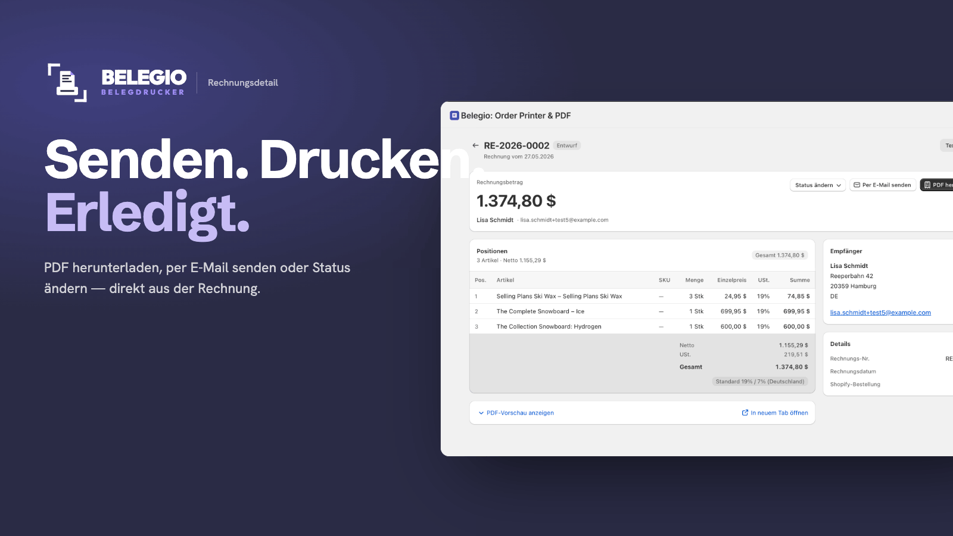Click the Pos. column header
Viewport: 953px width, 536px height.
[480, 280]
